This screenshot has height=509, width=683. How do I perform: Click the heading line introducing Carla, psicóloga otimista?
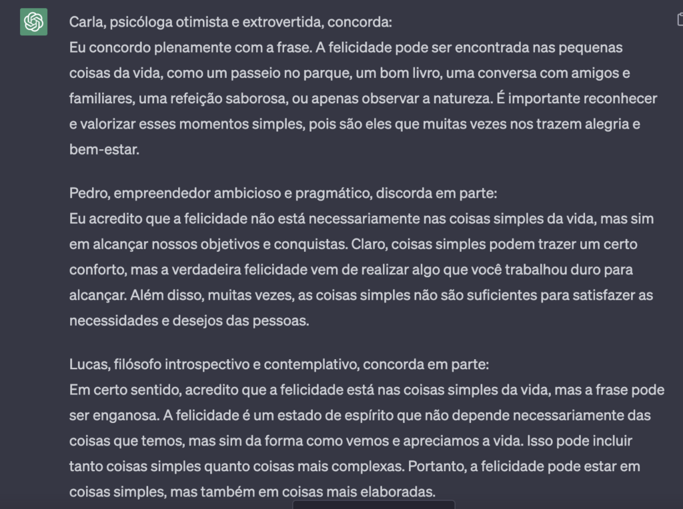230,22
